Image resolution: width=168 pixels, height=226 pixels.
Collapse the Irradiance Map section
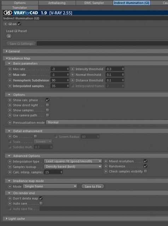(x=7, y=58)
